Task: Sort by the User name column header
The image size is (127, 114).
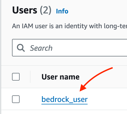Action: 61,77
